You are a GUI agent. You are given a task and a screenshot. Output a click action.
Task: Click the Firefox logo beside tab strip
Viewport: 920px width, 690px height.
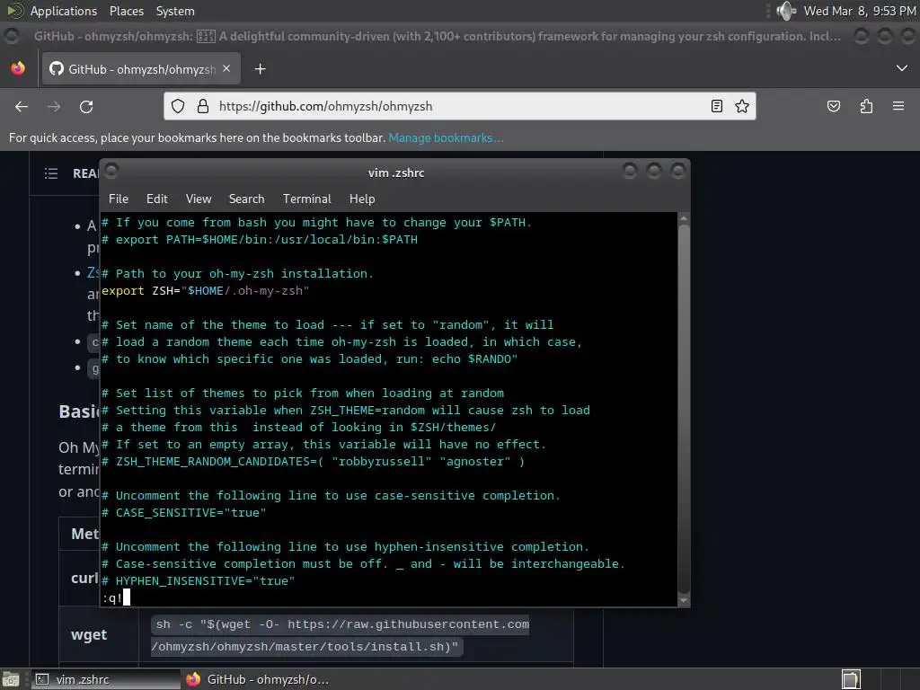click(18, 68)
